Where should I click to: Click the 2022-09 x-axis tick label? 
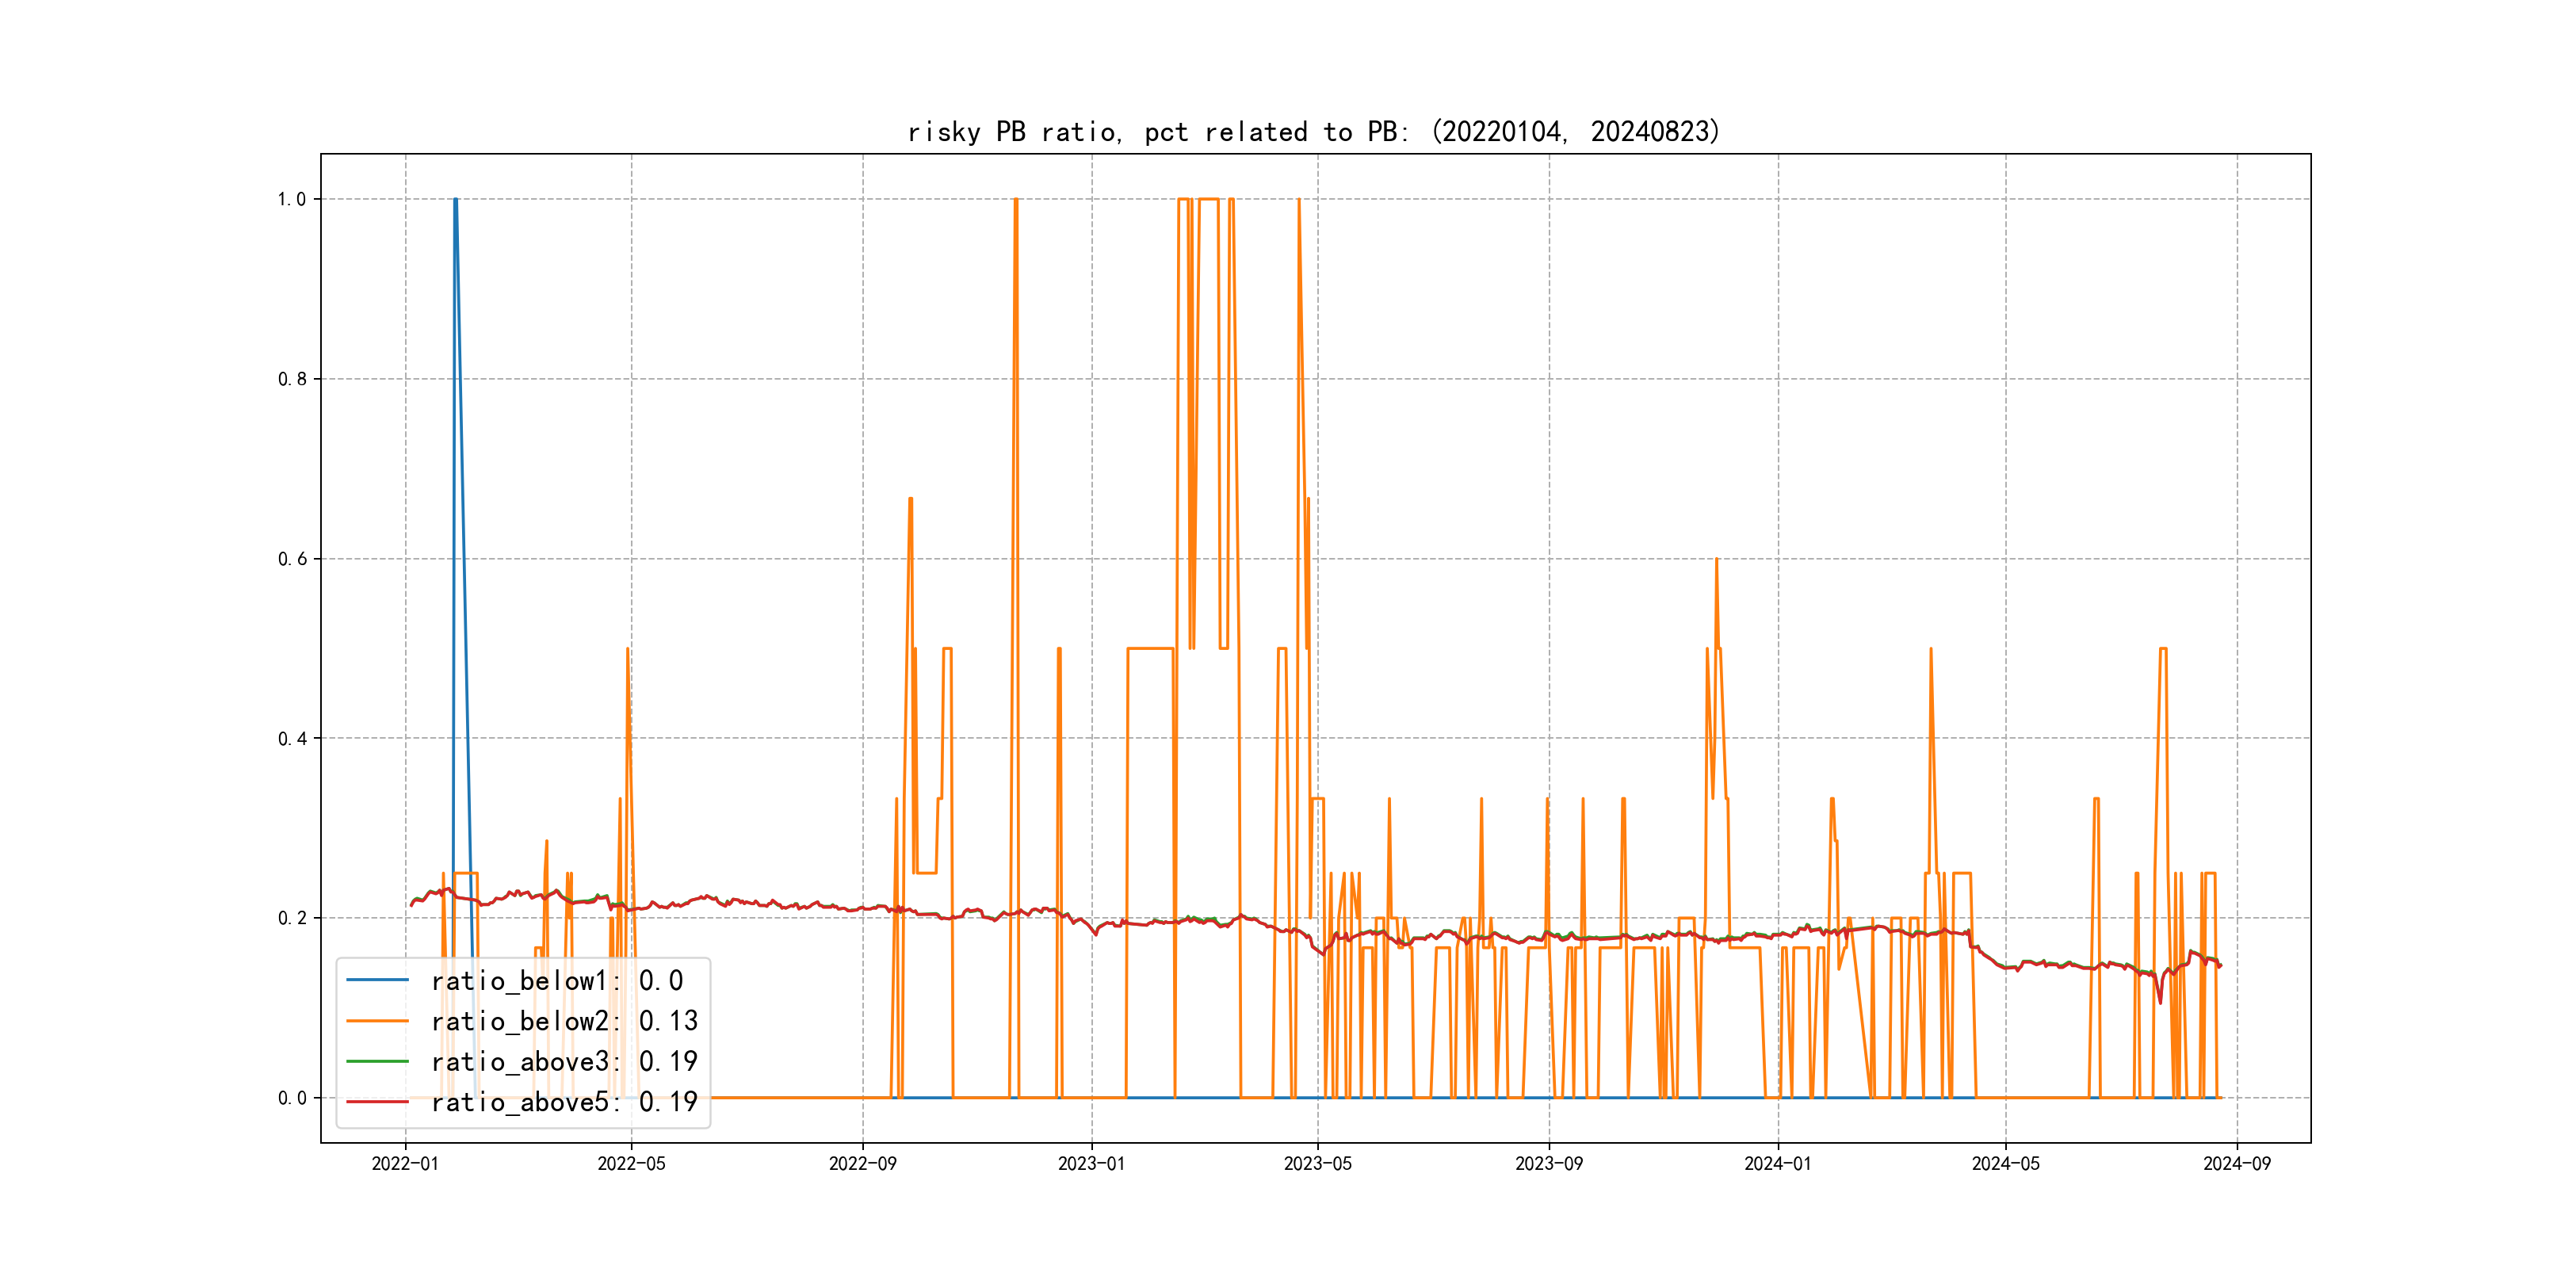click(862, 1164)
